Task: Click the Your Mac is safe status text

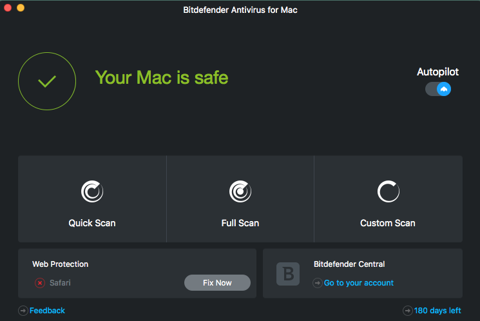Action: 162,78
